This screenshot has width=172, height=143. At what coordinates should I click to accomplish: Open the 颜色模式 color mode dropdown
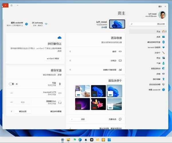[77, 119]
